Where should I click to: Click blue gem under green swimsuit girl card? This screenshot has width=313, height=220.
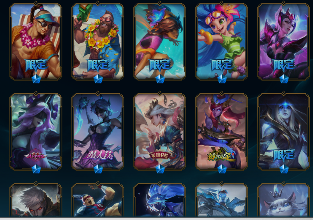click(222, 79)
